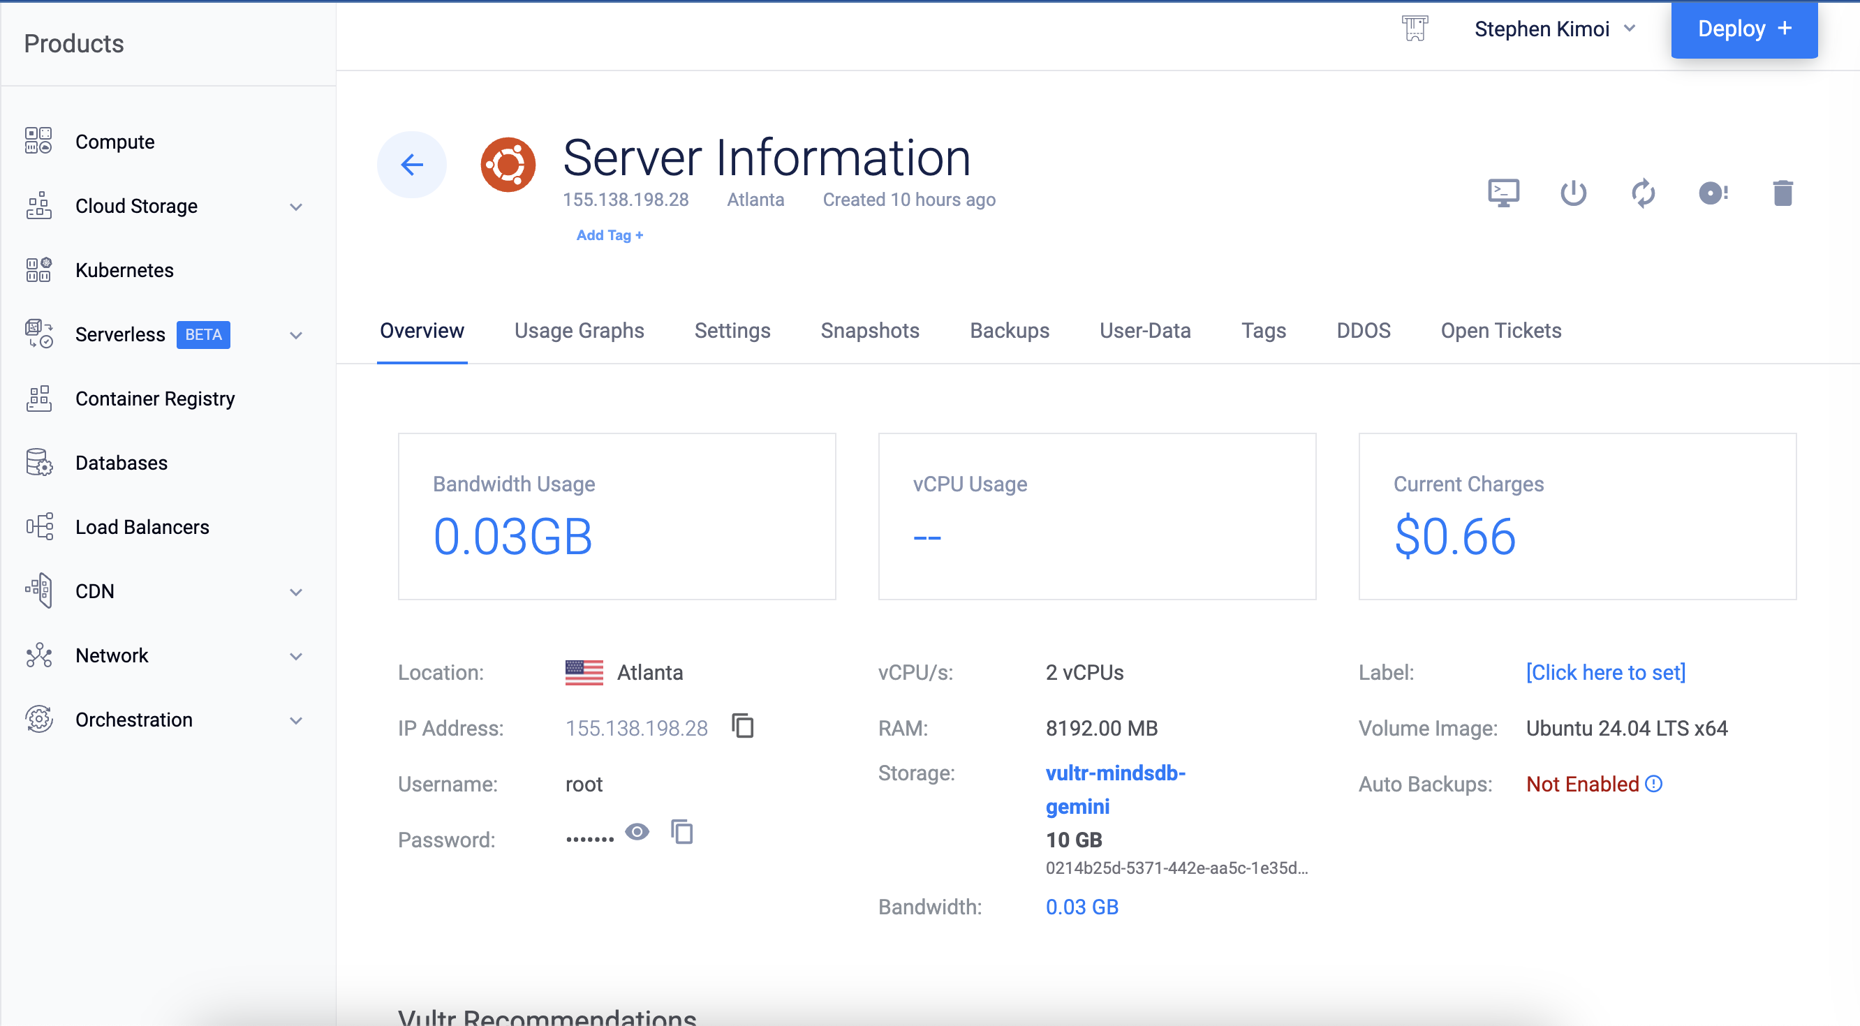Copy the password with clipboard icon
This screenshot has height=1026, width=1860.
pyautogui.click(x=681, y=832)
